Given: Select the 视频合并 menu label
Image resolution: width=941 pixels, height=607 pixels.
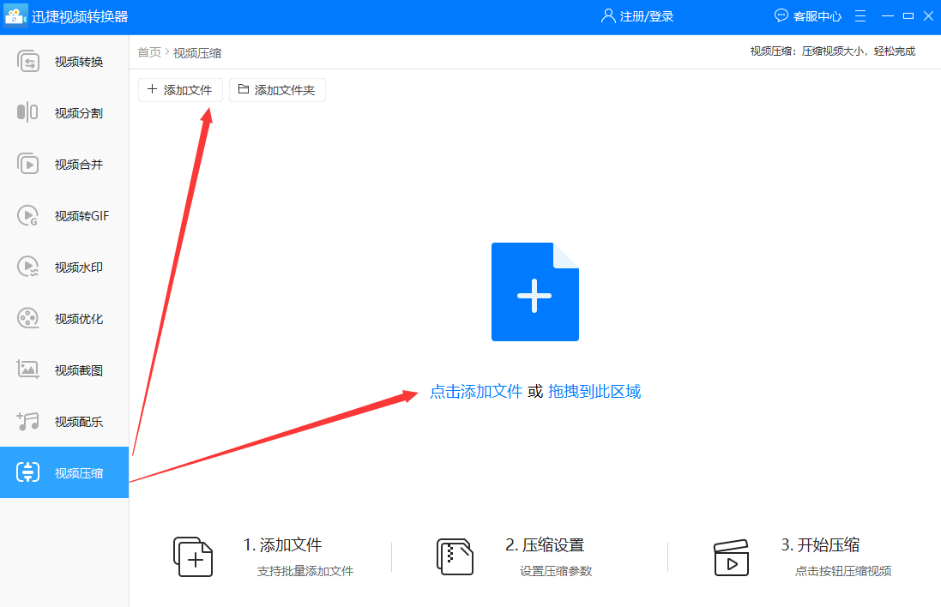Looking at the screenshot, I should [79, 165].
